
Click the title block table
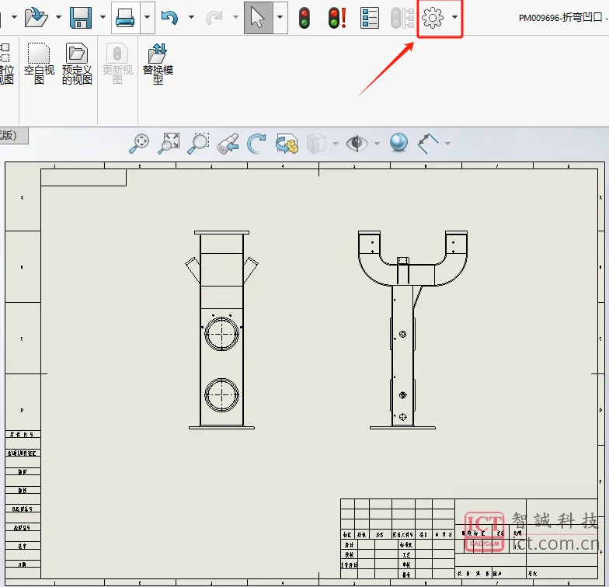tap(469, 539)
